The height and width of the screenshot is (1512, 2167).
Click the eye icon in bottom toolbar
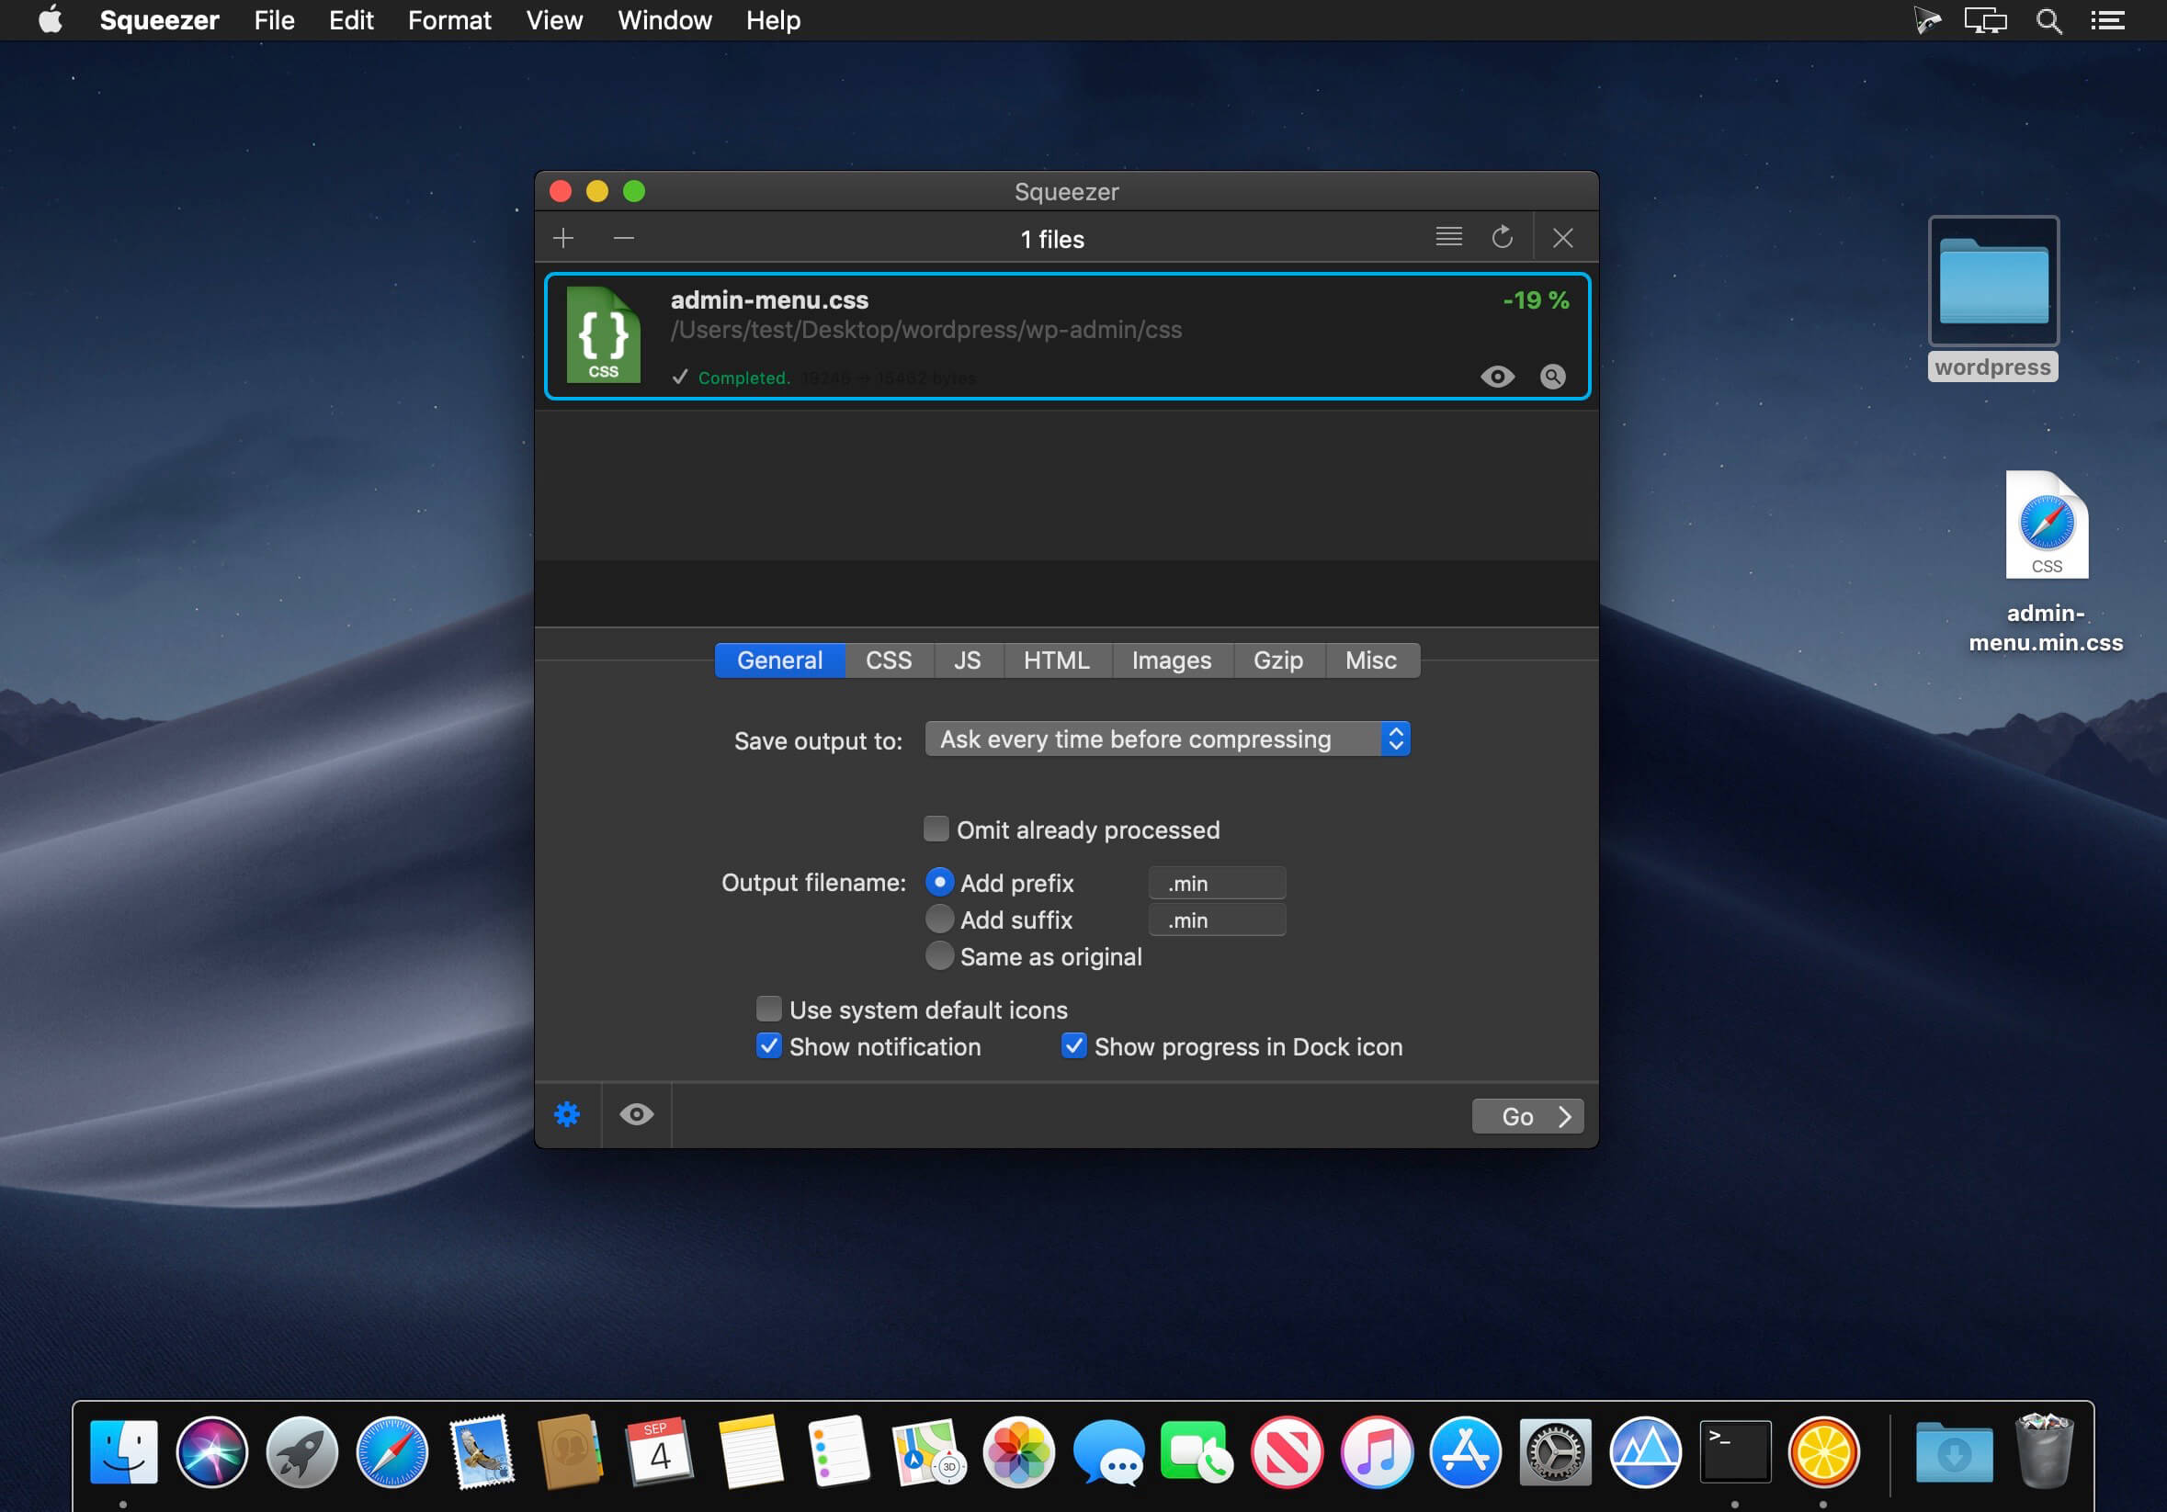click(636, 1115)
